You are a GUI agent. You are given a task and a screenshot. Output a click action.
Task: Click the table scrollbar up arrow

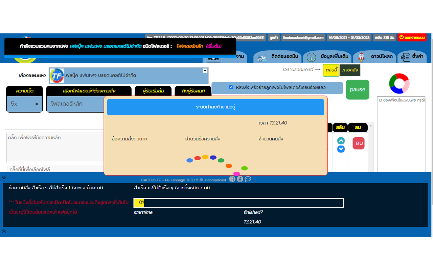tap(371, 126)
